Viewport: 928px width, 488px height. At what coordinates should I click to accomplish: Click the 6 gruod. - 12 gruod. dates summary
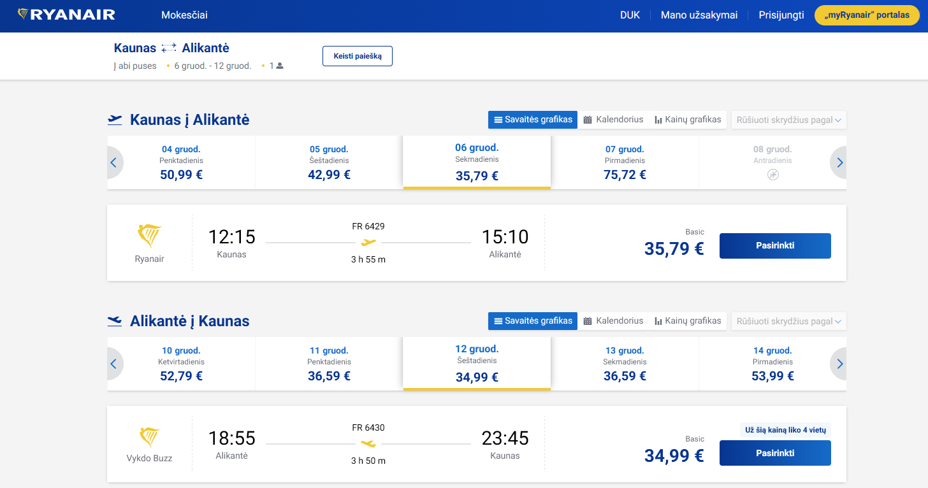click(213, 66)
